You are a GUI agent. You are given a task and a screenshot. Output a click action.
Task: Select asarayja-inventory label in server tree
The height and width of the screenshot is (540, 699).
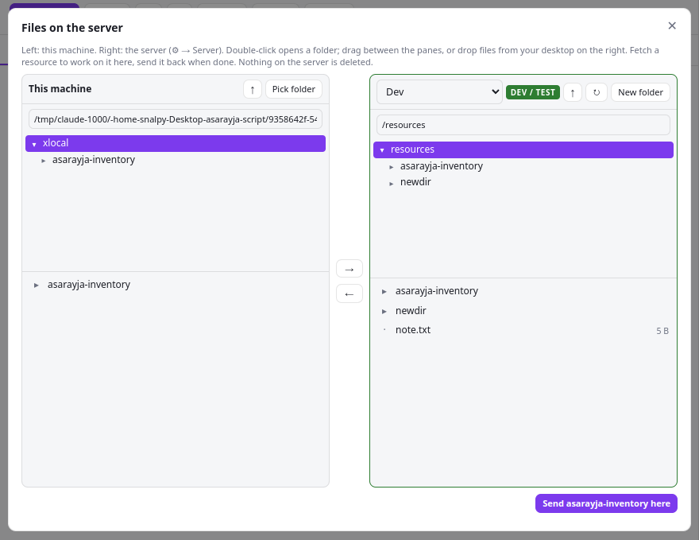[442, 166]
